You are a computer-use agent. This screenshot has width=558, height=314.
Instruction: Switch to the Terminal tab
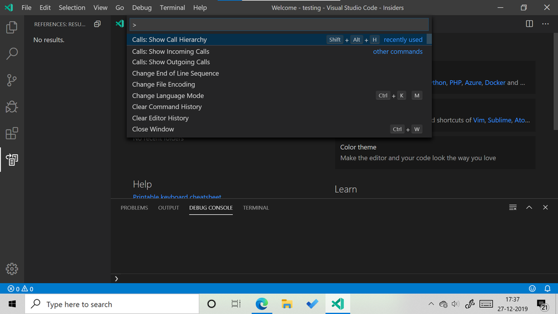[x=256, y=207]
